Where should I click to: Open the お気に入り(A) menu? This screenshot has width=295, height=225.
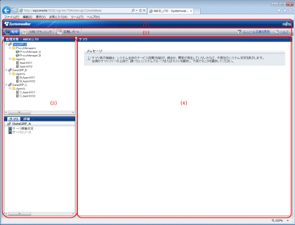coord(58,17)
